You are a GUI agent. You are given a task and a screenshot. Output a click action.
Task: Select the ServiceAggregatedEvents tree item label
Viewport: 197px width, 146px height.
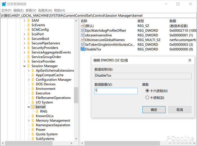(x=51, y=52)
